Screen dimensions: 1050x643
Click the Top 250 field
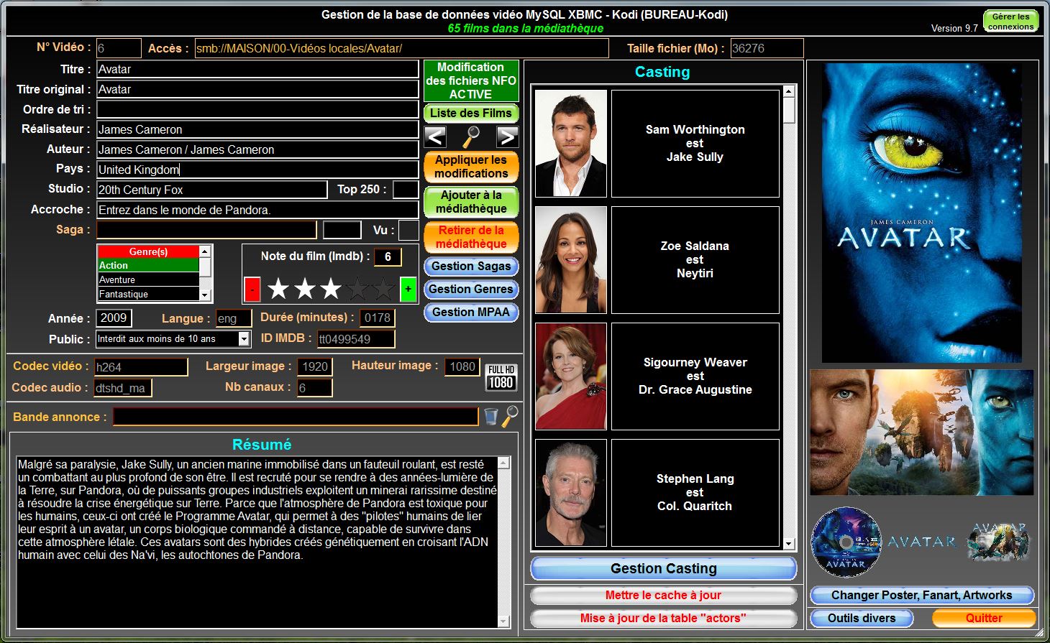tap(406, 190)
